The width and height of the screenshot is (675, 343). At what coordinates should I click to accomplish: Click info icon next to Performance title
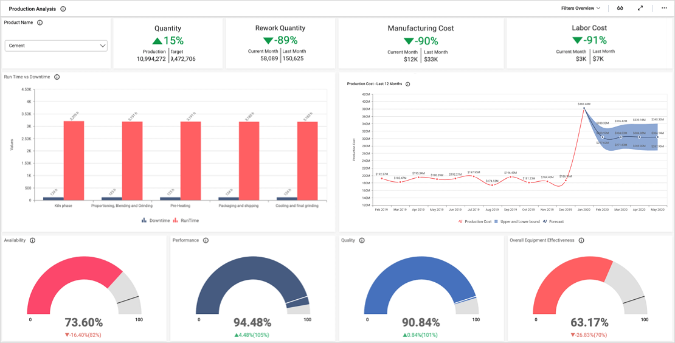[206, 240]
